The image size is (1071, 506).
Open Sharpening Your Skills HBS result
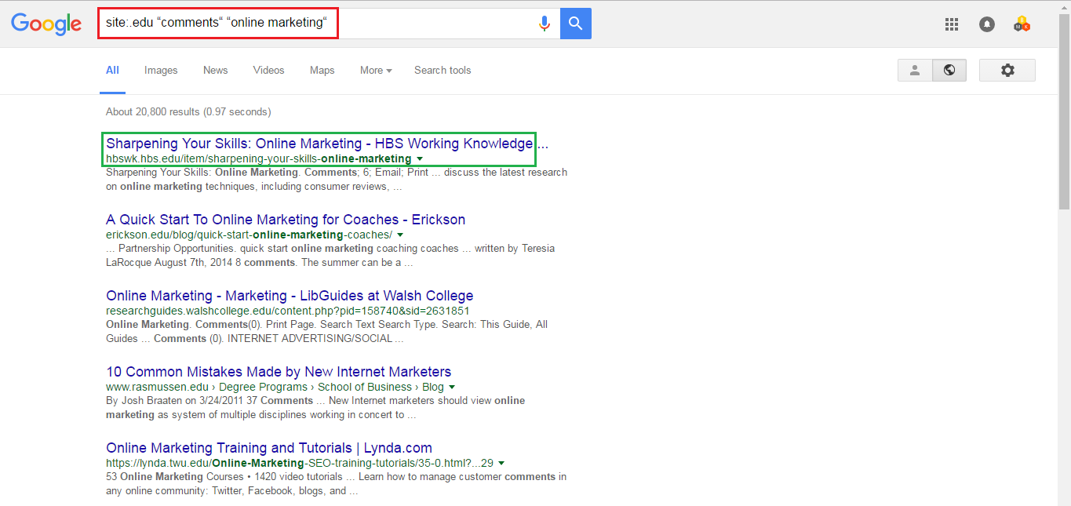(x=327, y=144)
